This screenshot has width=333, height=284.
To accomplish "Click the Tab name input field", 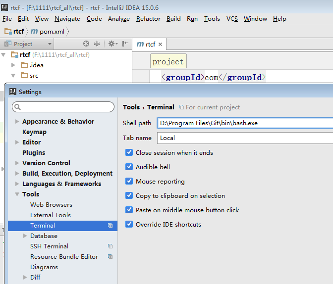I will (x=245, y=138).
